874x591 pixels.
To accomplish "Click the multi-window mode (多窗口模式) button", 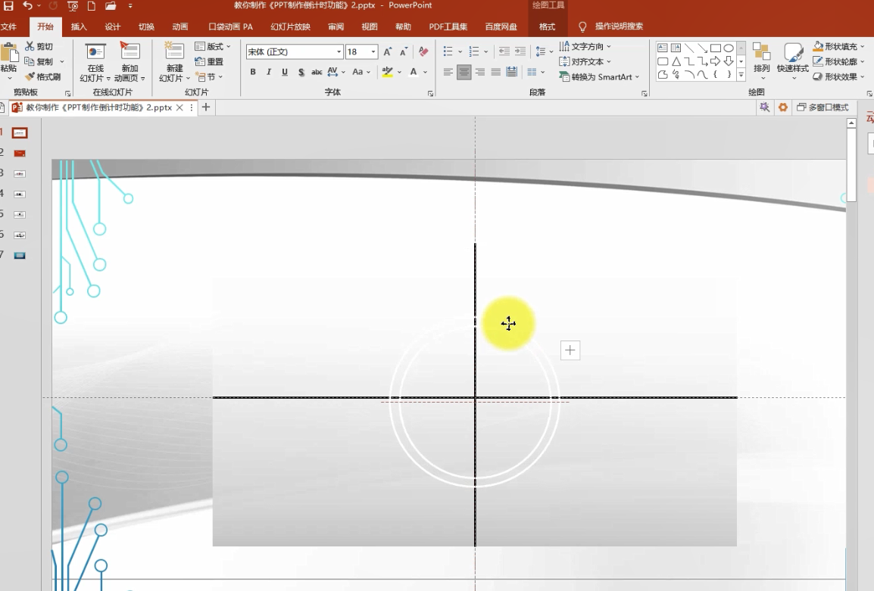I will (x=822, y=107).
